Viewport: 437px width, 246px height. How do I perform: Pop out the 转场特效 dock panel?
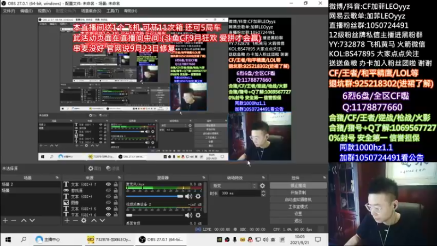(263, 178)
